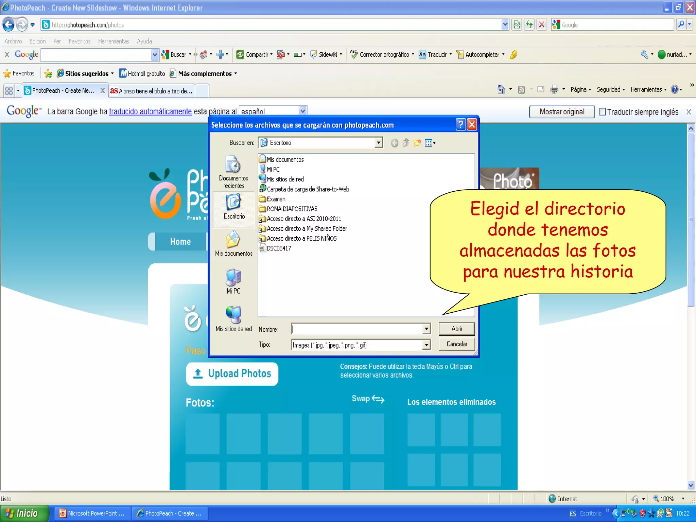Viewport: 696px width, 522px height.
Task: Click the traducido automáticamente link
Action: coord(150,111)
